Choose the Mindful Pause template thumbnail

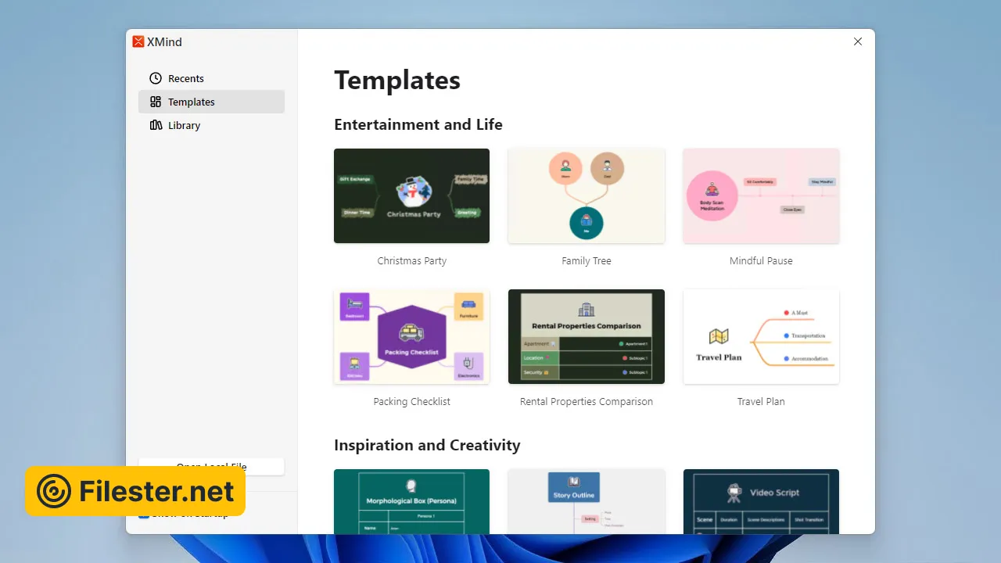click(x=761, y=195)
